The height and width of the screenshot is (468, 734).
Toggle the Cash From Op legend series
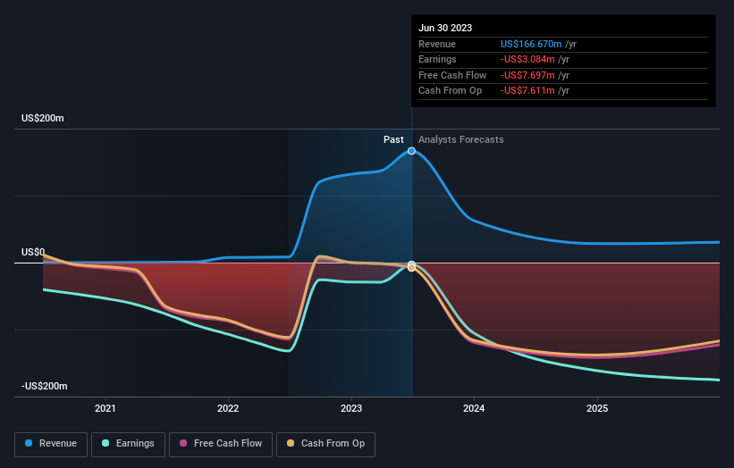(x=325, y=444)
